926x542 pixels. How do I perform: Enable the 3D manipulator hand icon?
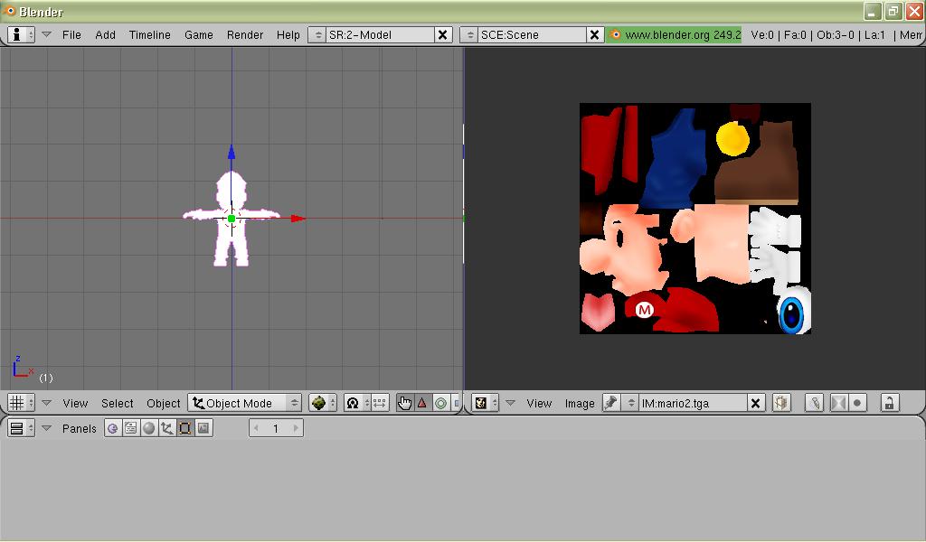tap(404, 403)
